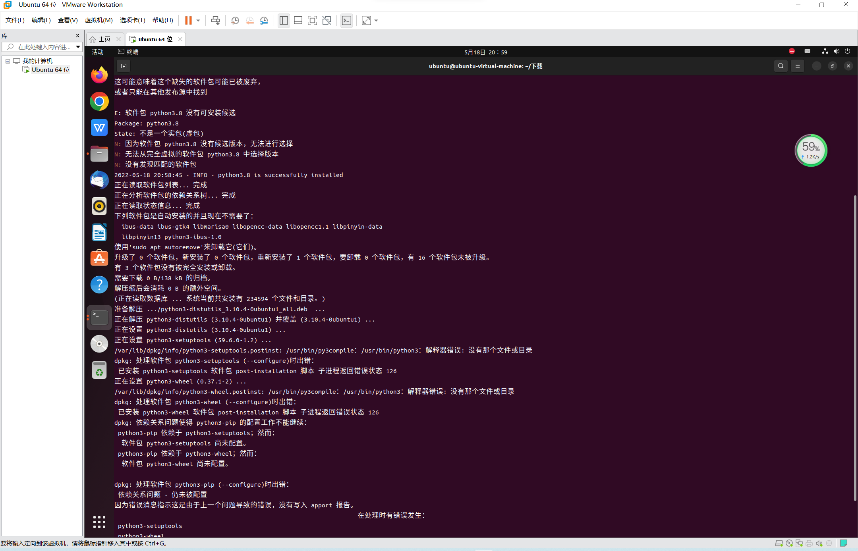Click the hard disk status bar icon

point(779,543)
